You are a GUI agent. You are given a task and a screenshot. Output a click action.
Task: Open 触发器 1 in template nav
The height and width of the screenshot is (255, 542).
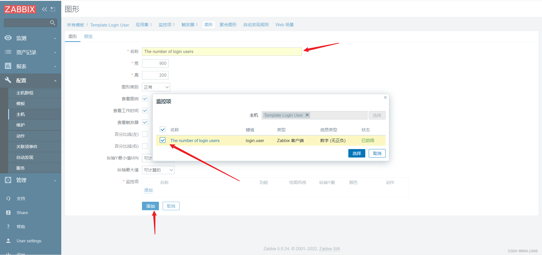pyautogui.click(x=189, y=25)
